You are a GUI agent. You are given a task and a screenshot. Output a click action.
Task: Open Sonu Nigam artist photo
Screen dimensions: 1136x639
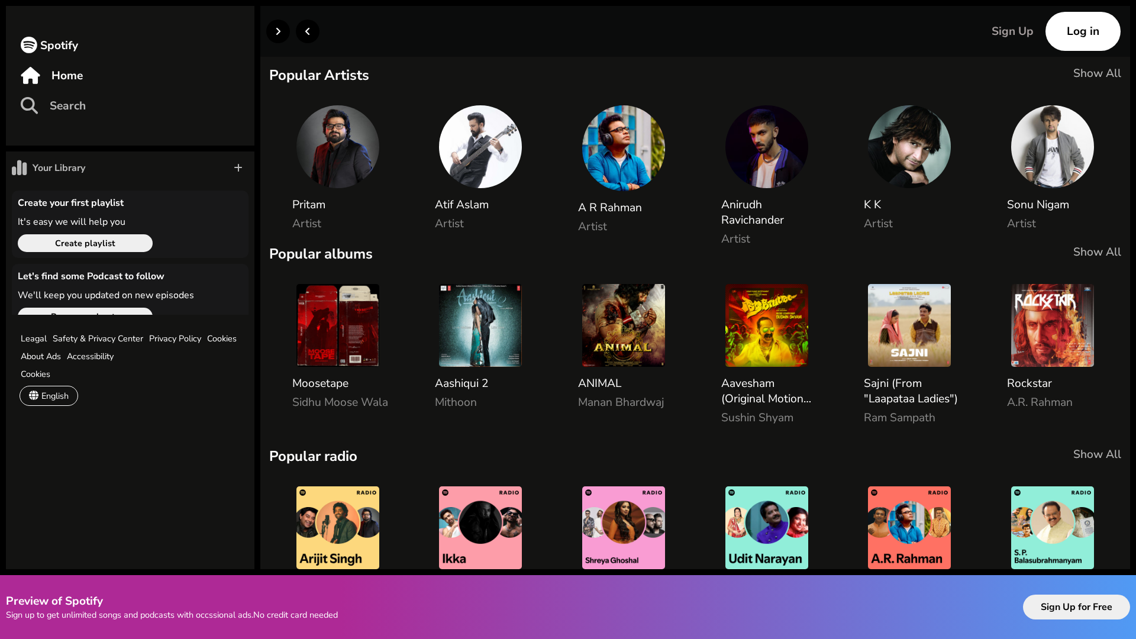(x=1053, y=147)
